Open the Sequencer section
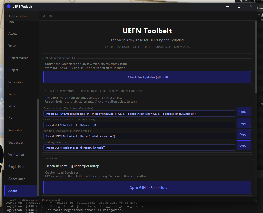The width and height of the screenshot is (263, 213). [x=15, y=142]
